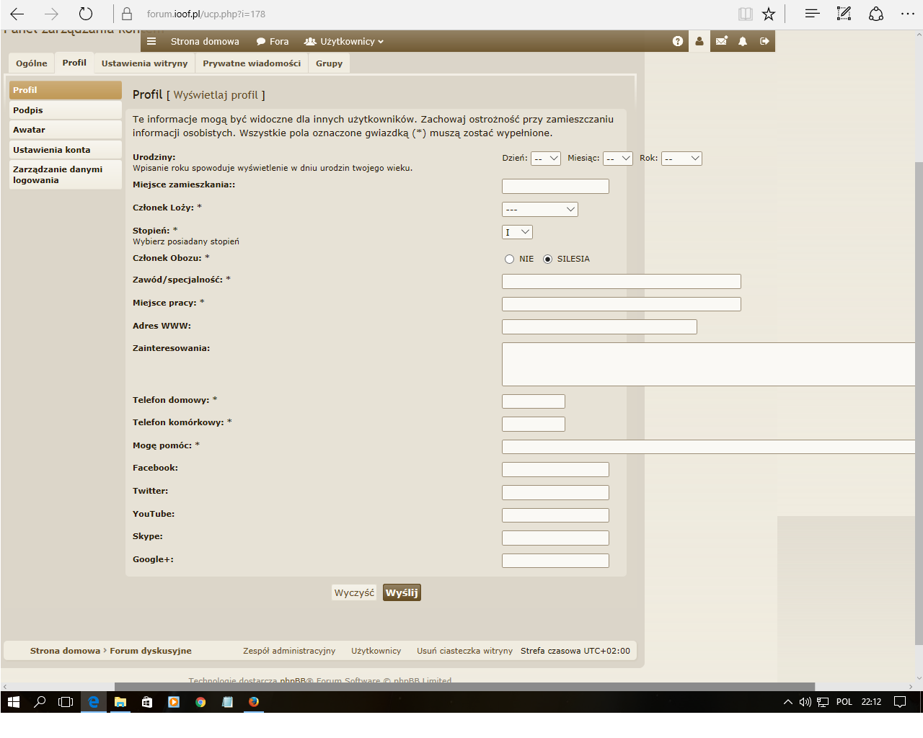923x738 pixels.
Task: Expand the Członek Loży dropdown
Action: (540, 210)
